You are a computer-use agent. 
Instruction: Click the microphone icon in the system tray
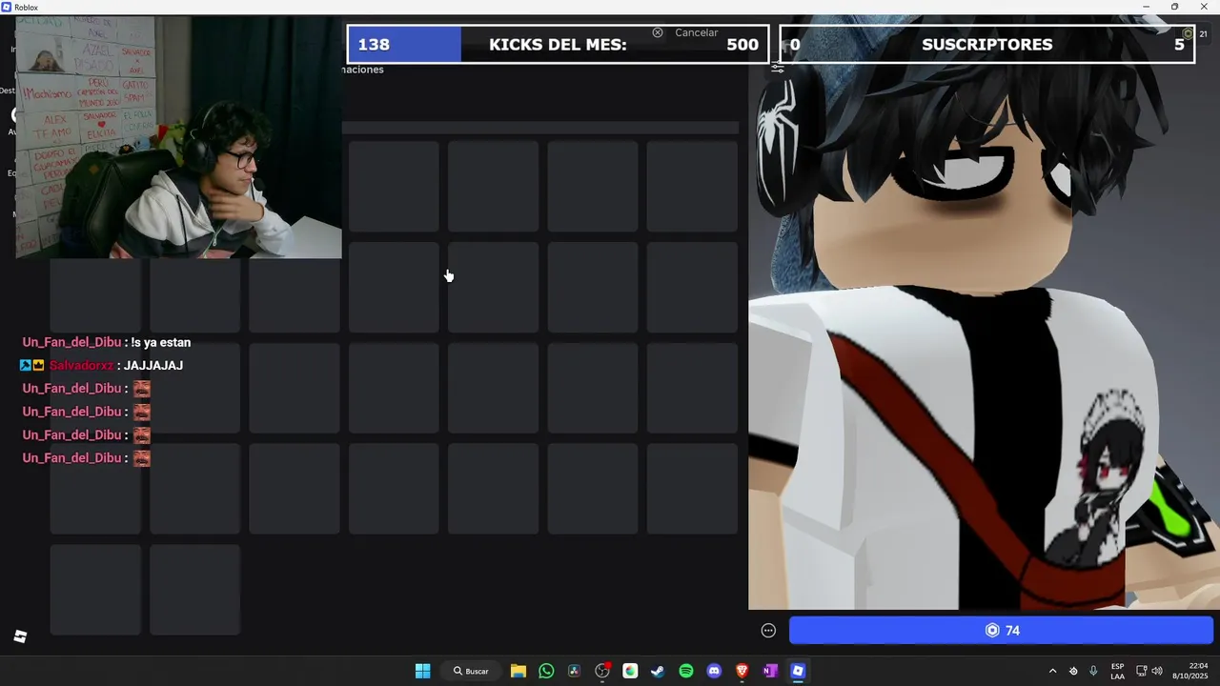point(1093,671)
